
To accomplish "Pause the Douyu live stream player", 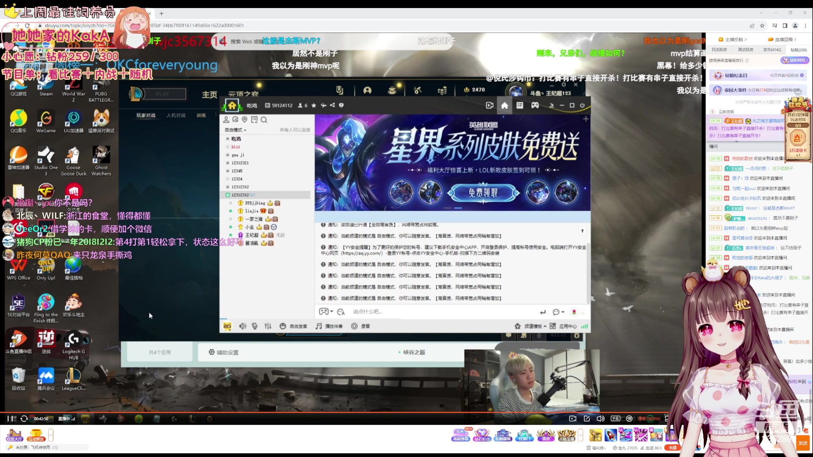I will tap(10, 419).
